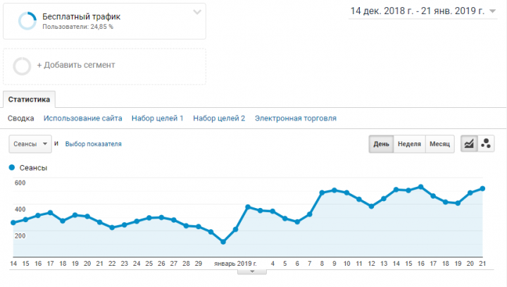Click the empty circle in Добавить сегмент
Screen dimensions: 507x287
(22, 66)
